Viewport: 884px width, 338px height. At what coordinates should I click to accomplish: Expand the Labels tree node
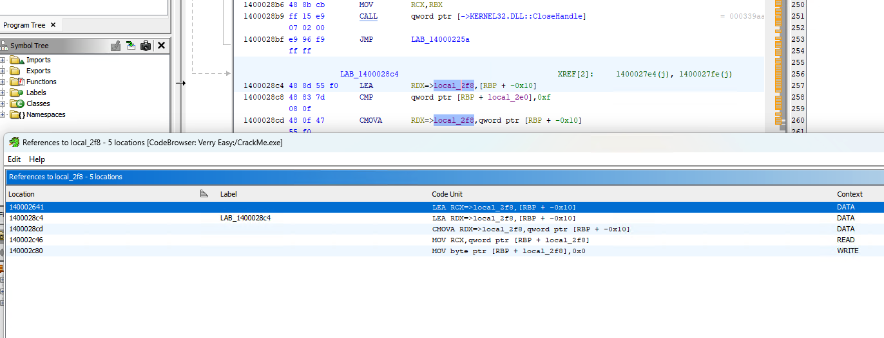3,93
